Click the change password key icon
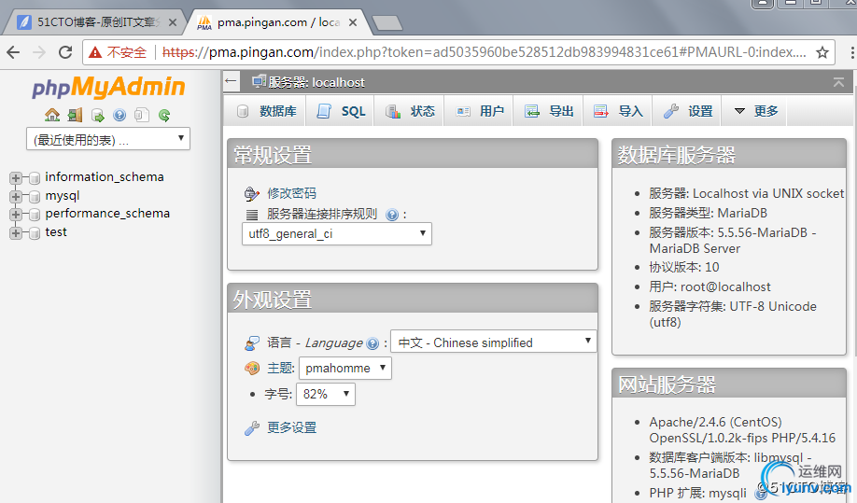Image resolution: width=857 pixels, height=503 pixels. tap(251, 194)
